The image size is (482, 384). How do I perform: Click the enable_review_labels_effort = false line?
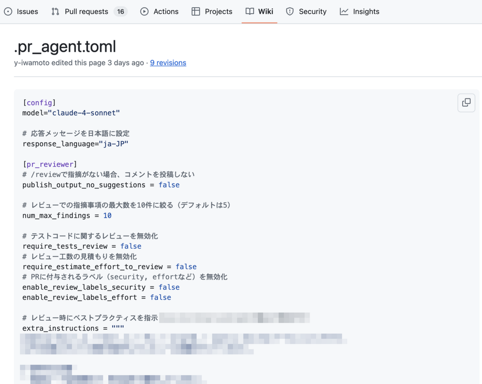coord(96,297)
